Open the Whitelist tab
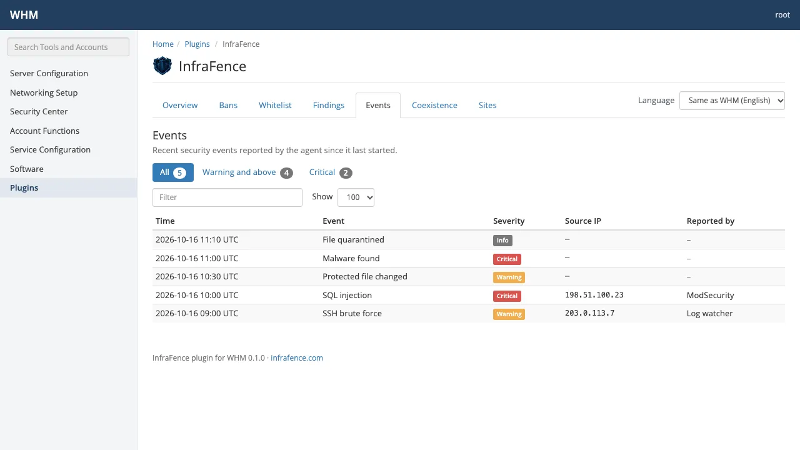 (x=275, y=106)
